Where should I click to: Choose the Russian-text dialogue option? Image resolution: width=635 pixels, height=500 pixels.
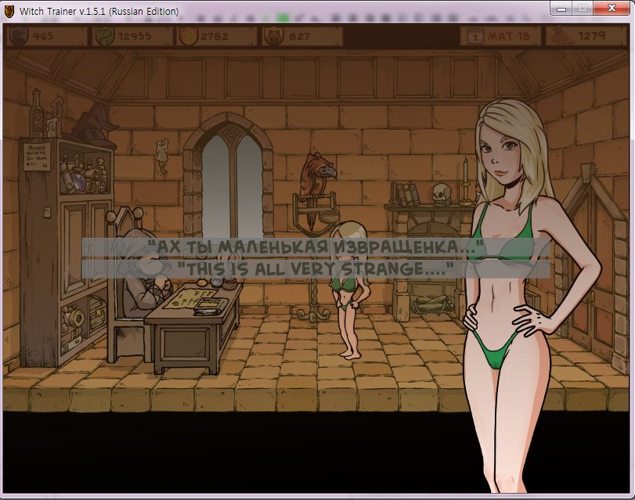(316, 246)
